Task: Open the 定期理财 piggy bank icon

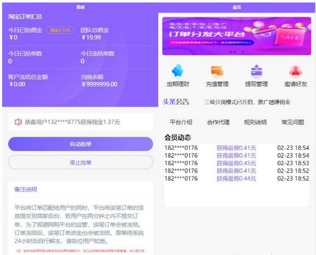Action: pyautogui.click(x=178, y=71)
